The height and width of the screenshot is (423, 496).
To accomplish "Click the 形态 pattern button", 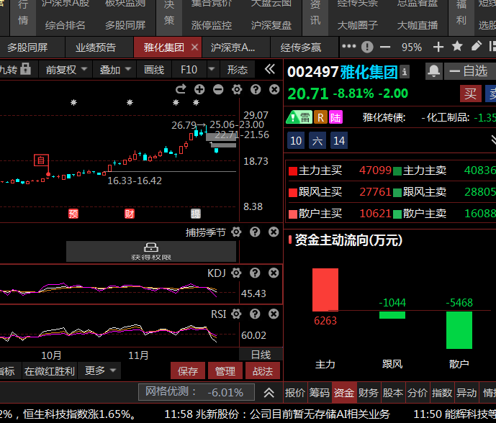I will click(238, 70).
